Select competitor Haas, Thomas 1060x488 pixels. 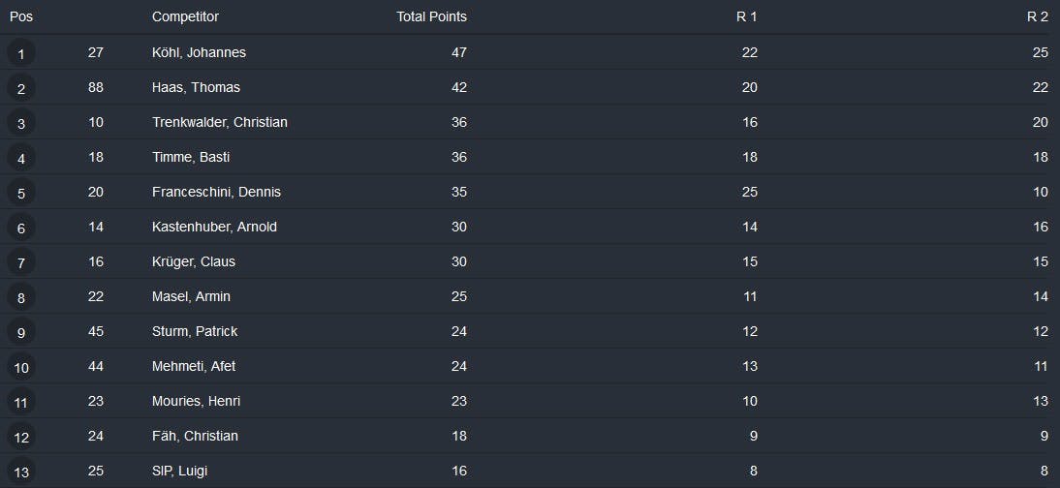click(x=196, y=87)
